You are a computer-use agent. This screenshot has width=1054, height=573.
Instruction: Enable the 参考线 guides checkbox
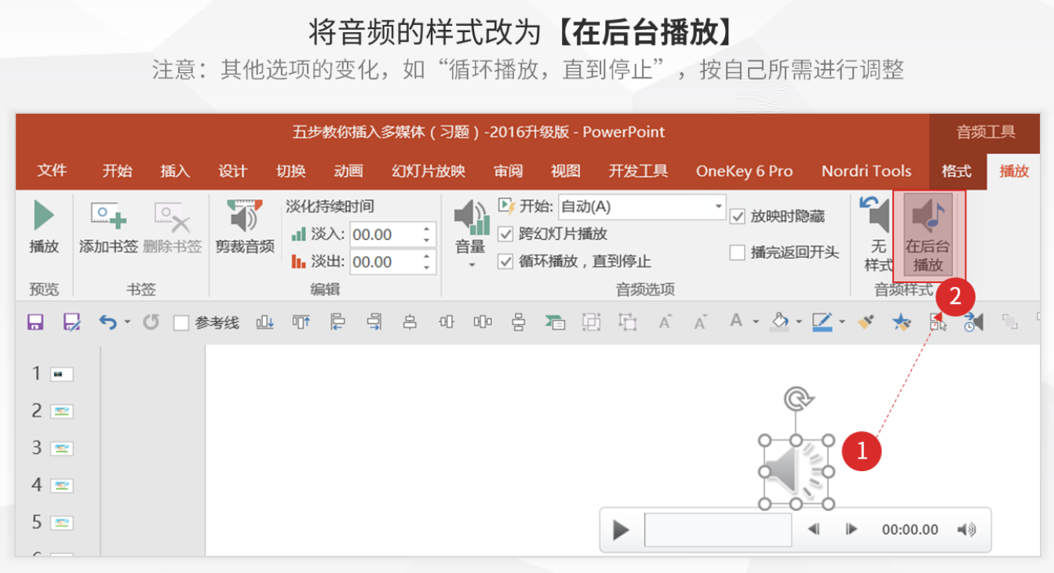pos(181,322)
